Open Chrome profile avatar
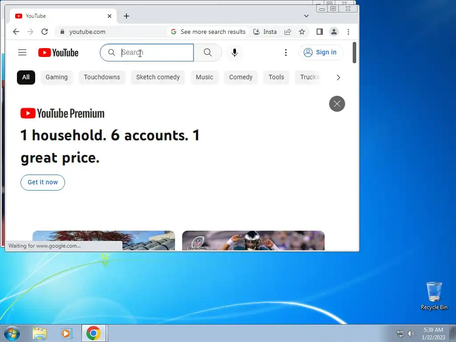Screen dimensions: 456x342 (334, 32)
